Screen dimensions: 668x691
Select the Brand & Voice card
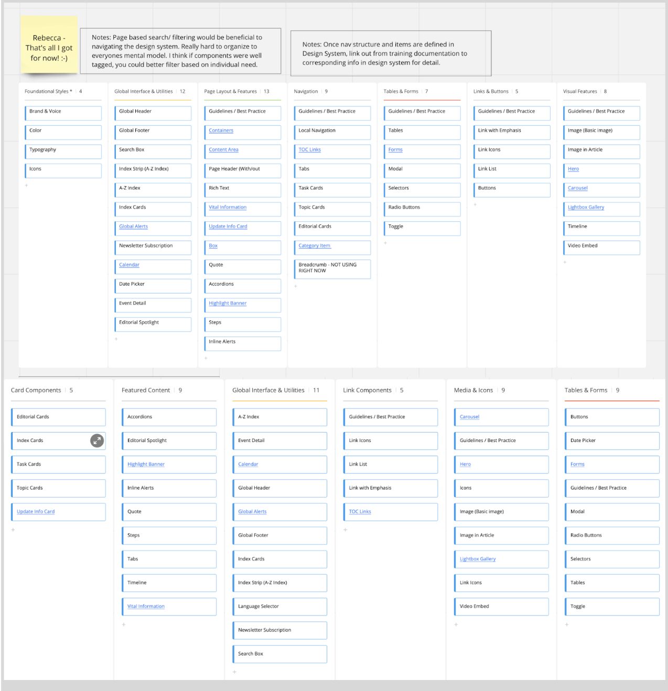tap(63, 112)
